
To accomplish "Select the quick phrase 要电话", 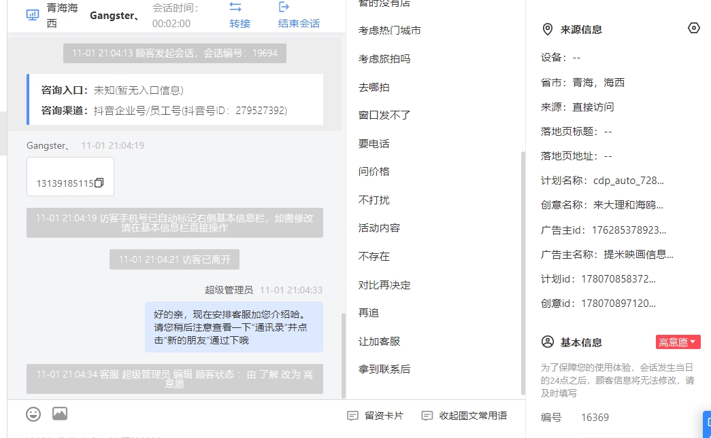I will [374, 144].
